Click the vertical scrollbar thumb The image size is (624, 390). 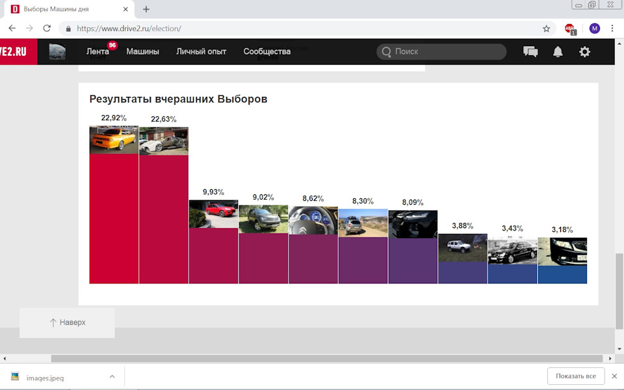coord(619,291)
